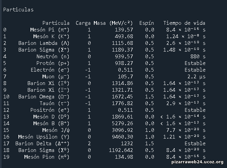Click the "Neutrón (n)" particle name
Screen dimensions: 227x168
[x=53, y=57]
